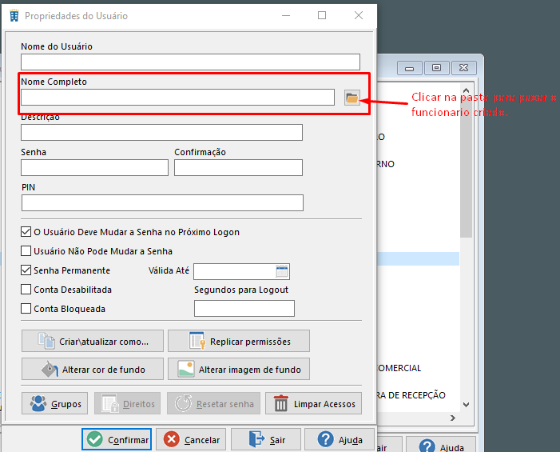Click Ajuda button in the background window
The image size is (560, 452).
(x=441, y=446)
